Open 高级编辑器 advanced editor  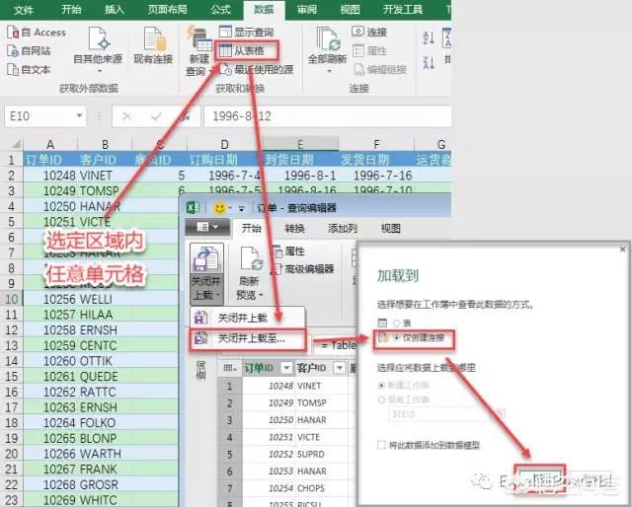(x=302, y=269)
